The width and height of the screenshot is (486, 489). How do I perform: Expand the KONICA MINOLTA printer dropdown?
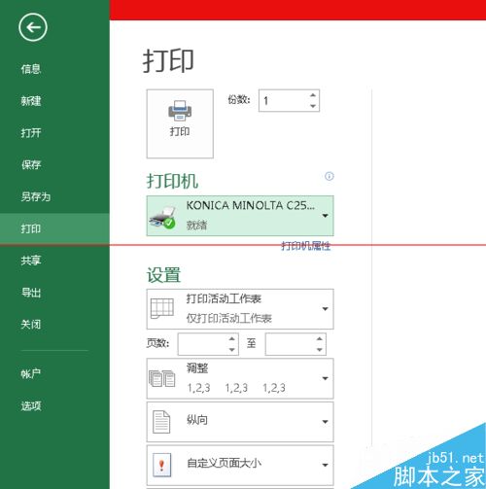point(325,216)
